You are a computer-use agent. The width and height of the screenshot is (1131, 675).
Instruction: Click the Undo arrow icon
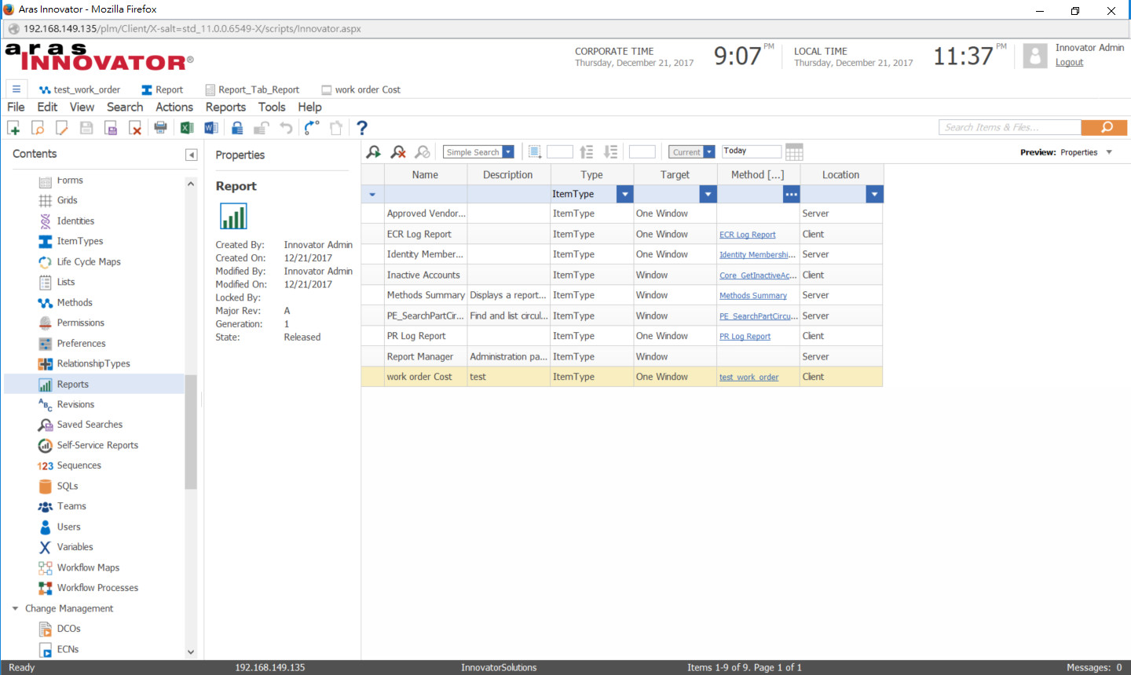pyautogui.click(x=287, y=128)
